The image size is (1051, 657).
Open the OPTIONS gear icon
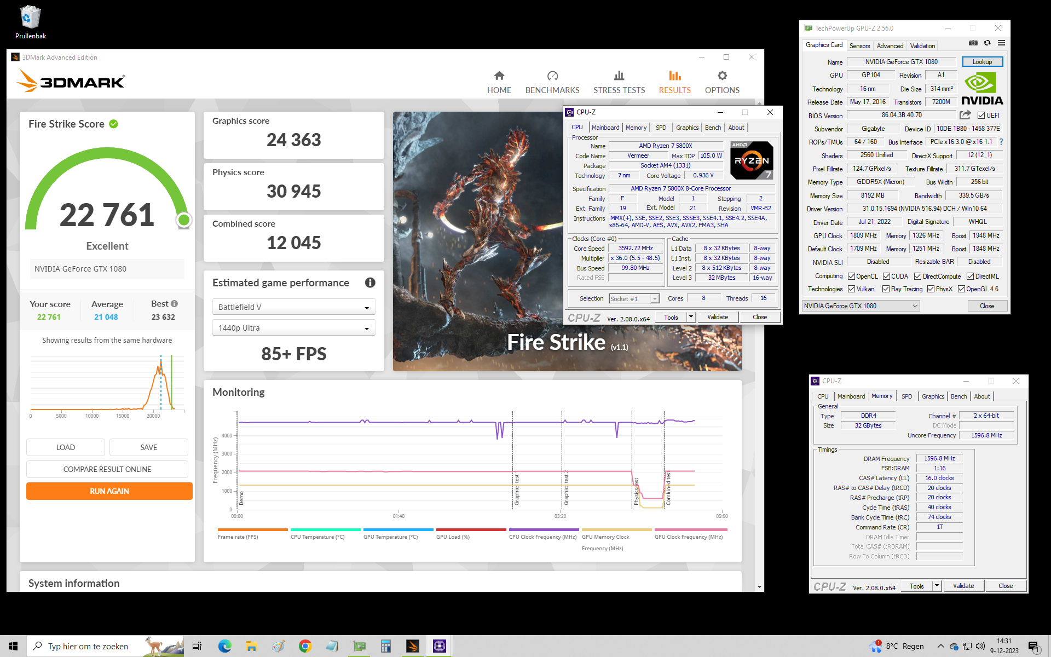click(722, 76)
